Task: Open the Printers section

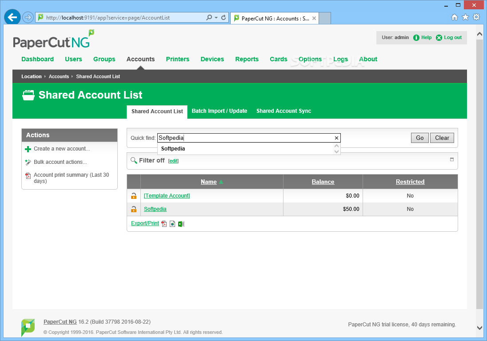Action: 177,59
